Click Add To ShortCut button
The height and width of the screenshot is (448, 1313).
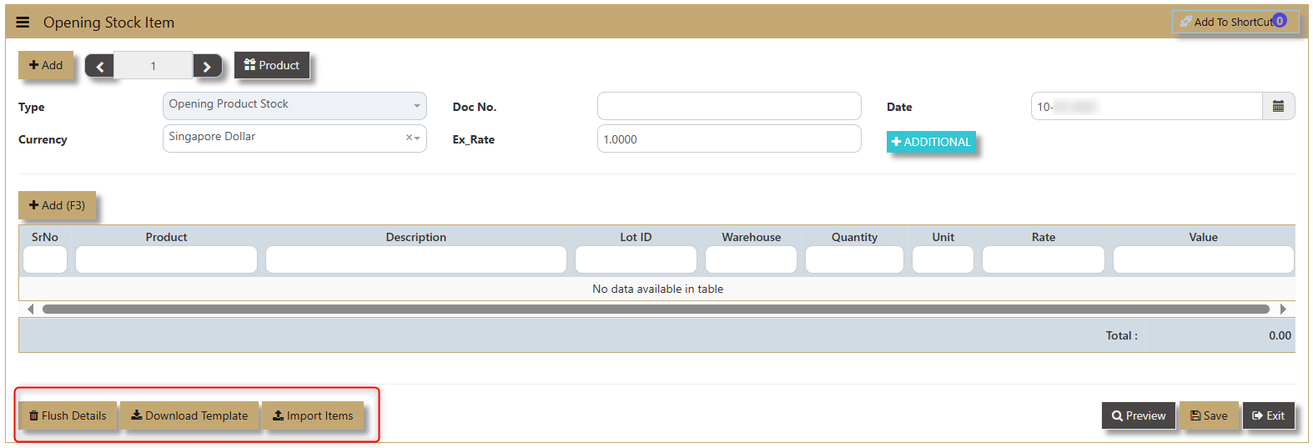[1234, 22]
